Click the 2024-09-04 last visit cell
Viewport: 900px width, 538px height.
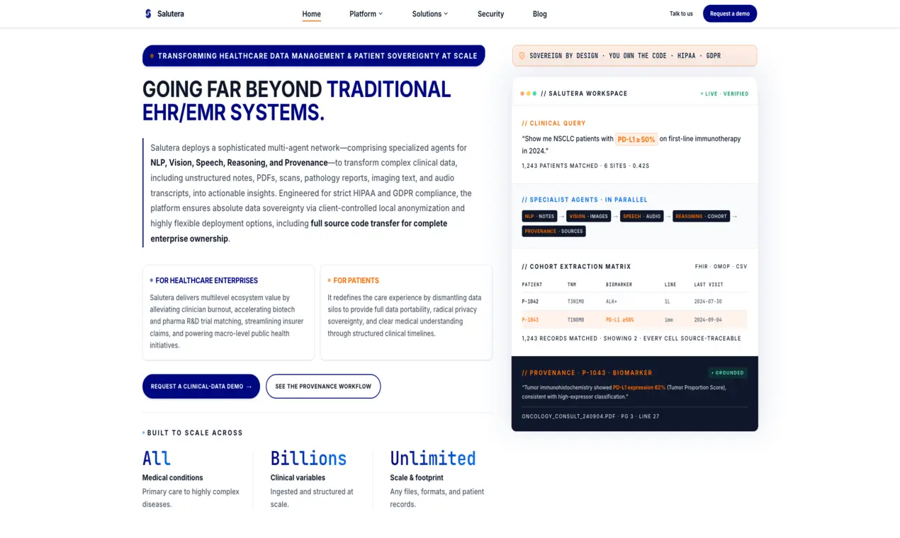click(x=708, y=319)
